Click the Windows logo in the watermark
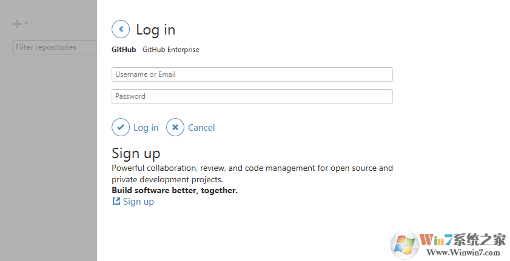Viewport: 510px width, 261px height. (404, 243)
